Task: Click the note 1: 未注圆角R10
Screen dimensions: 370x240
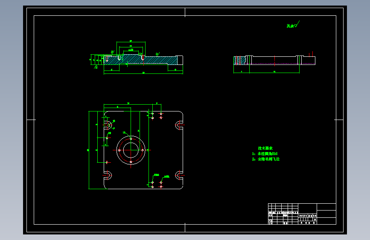Action: tap(265, 154)
